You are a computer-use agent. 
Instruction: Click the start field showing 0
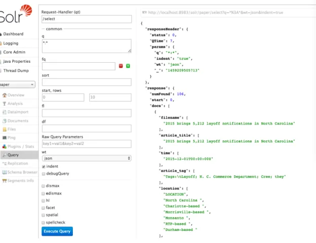[63, 97]
